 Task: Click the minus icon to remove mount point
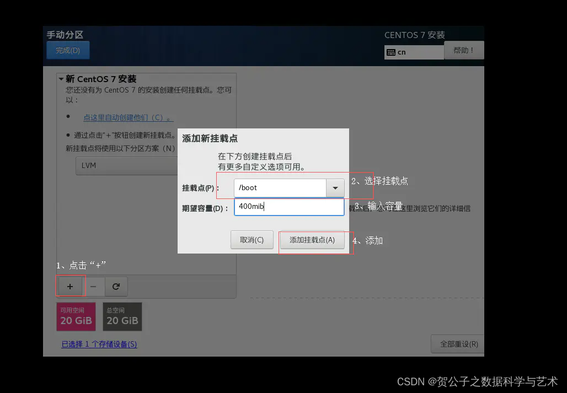(x=93, y=287)
